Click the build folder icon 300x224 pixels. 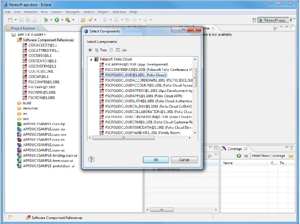[x=19, y=103]
